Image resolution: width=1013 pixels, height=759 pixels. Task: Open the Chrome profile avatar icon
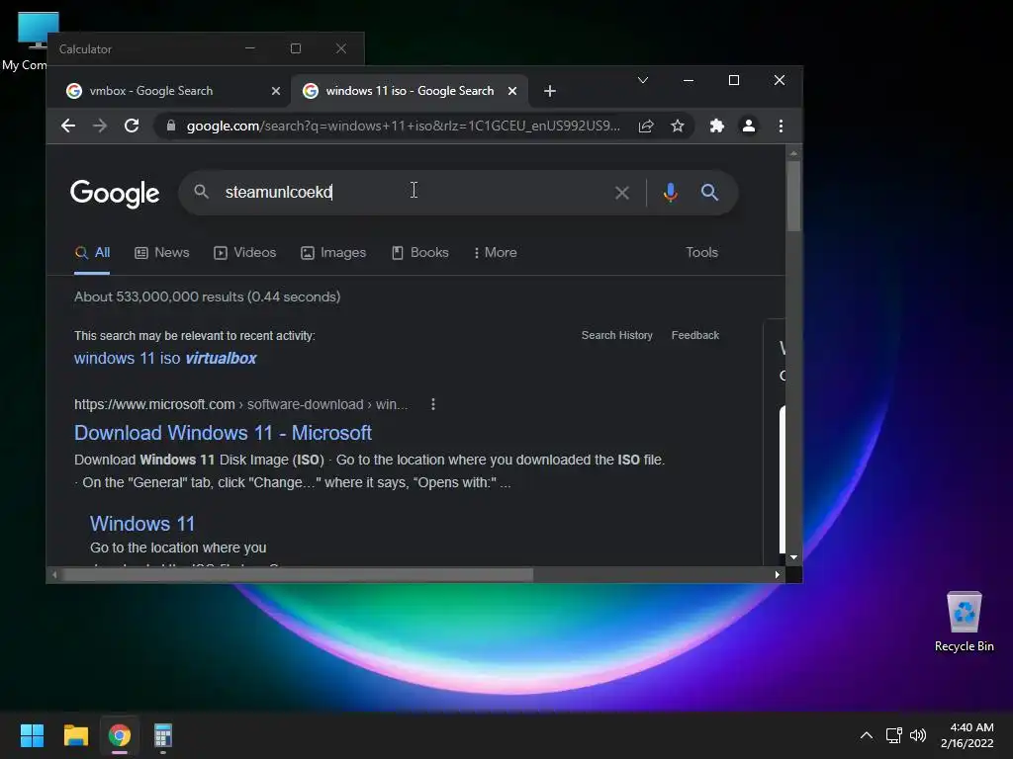click(x=748, y=126)
